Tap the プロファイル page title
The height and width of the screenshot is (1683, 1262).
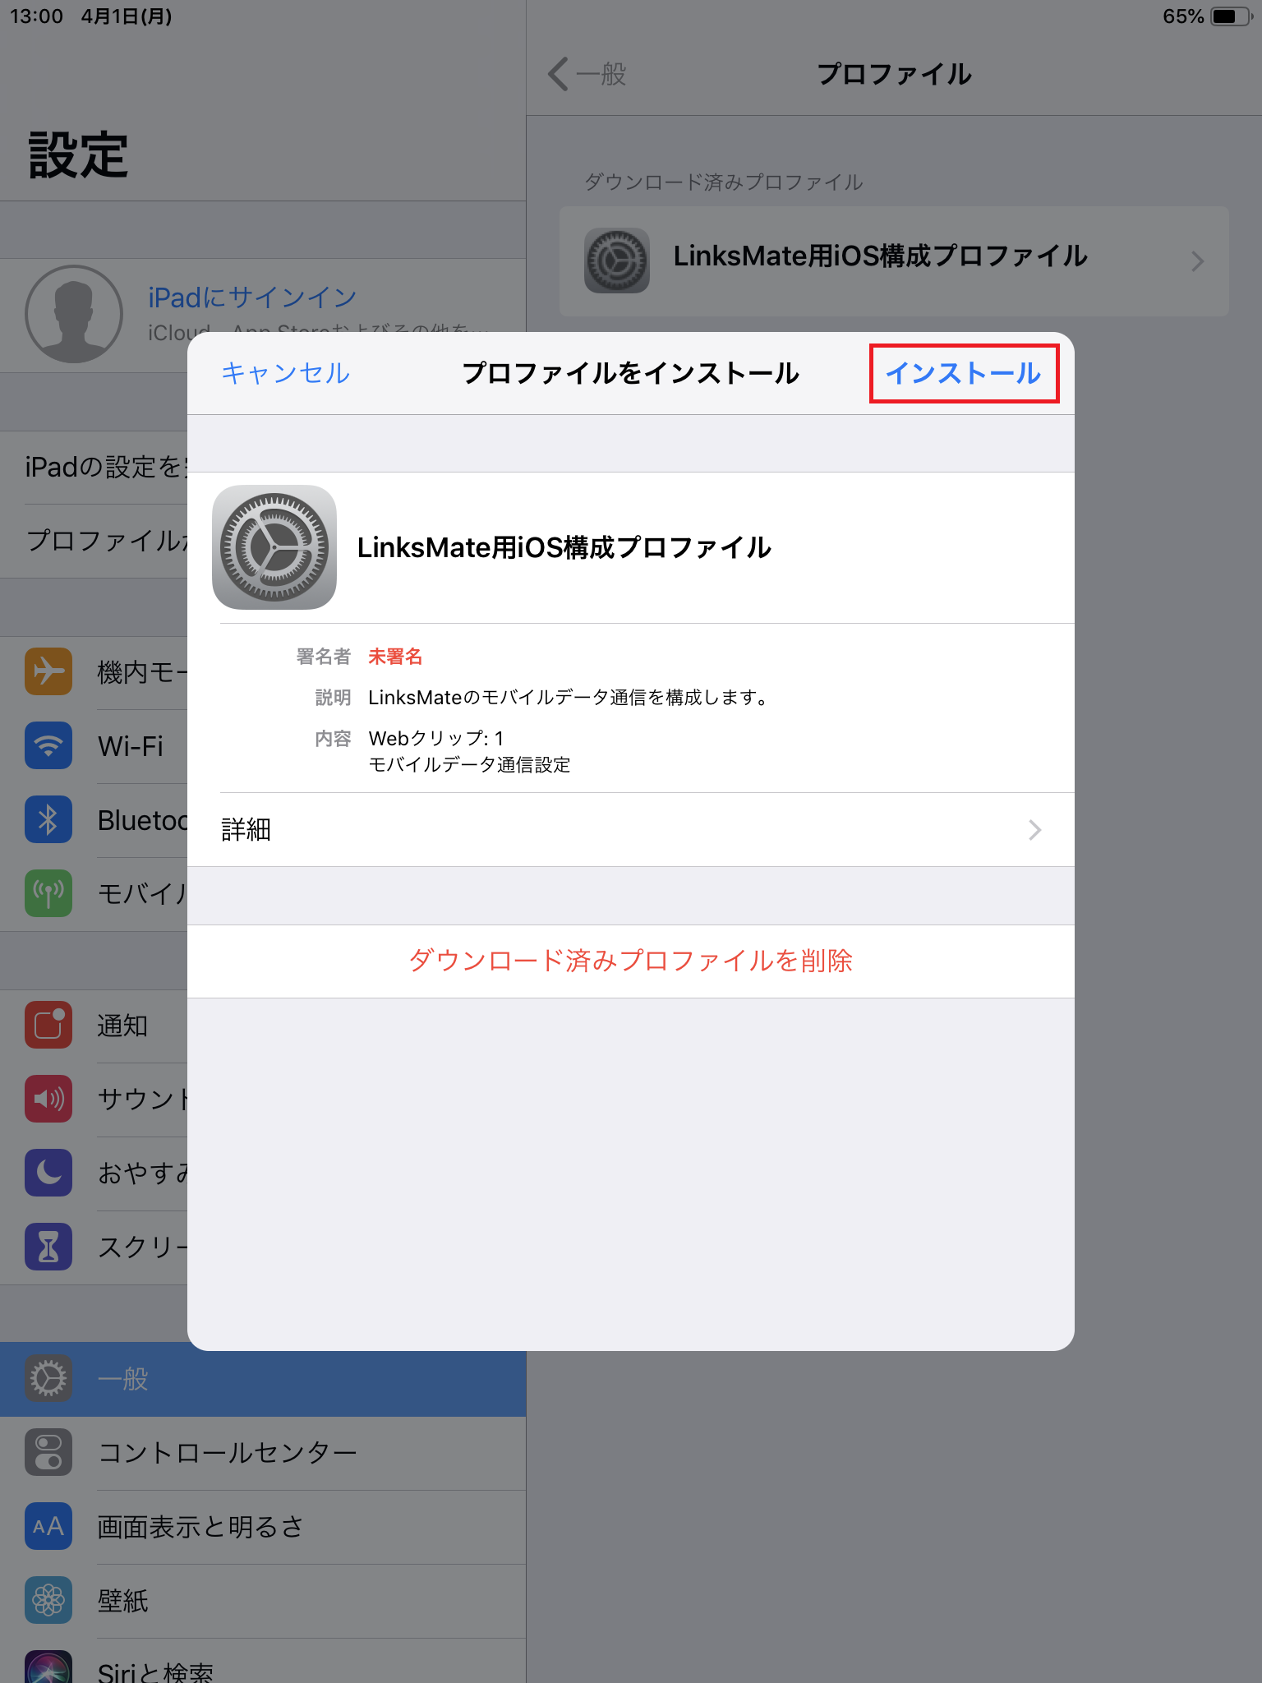(894, 74)
